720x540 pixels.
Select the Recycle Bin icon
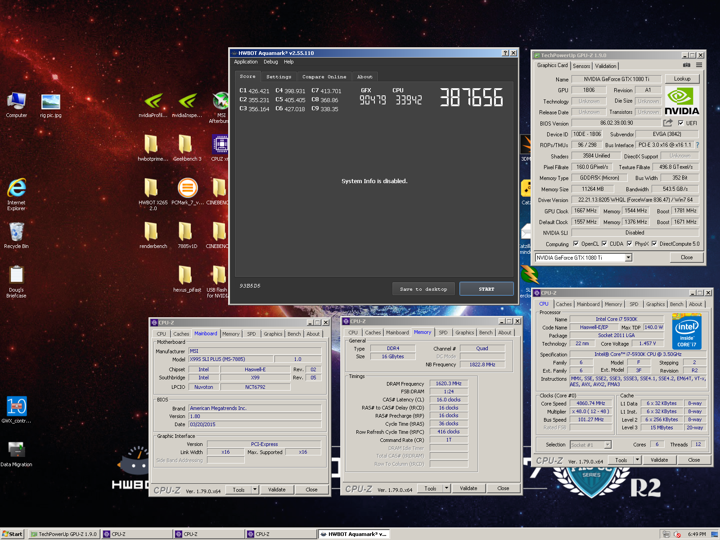coord(17,236)
